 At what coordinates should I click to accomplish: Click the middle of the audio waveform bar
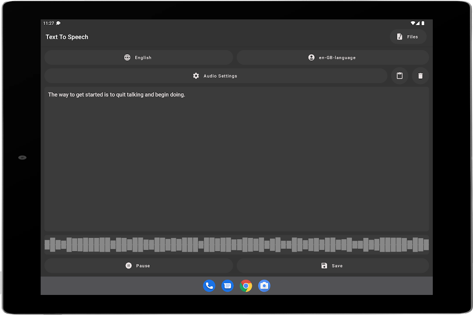coord(236,245)
